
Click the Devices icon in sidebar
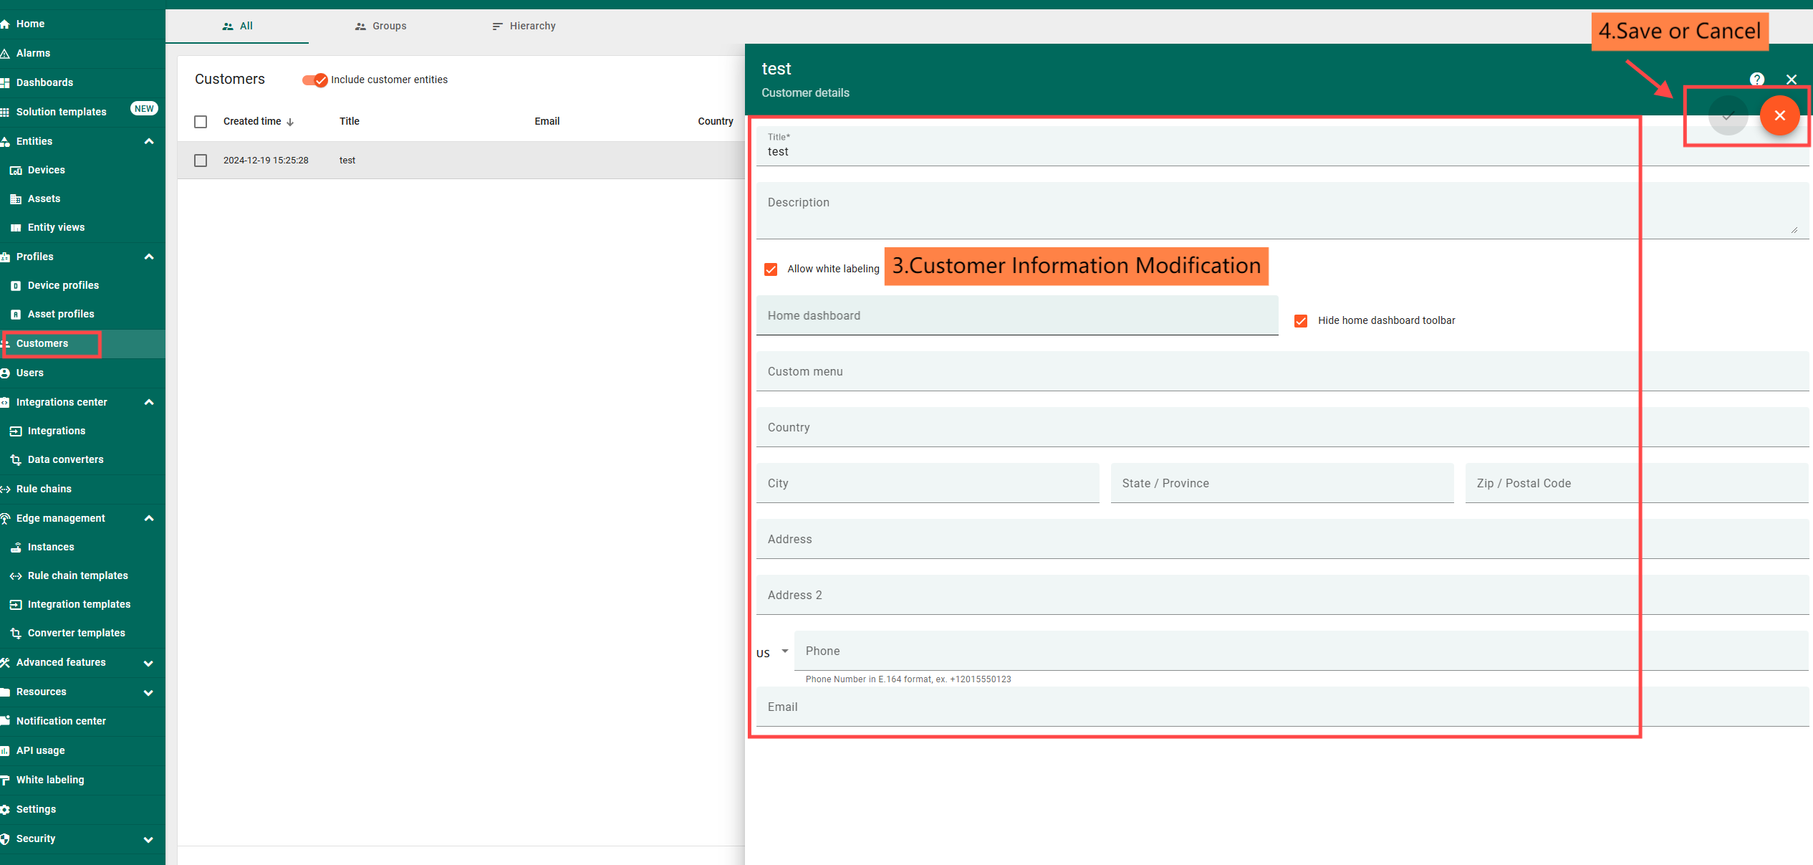[x=16, y=171]
